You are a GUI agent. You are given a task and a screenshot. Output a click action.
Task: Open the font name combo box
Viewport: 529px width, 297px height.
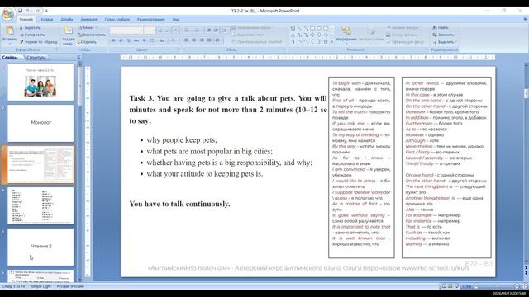[x=126, y=31]
